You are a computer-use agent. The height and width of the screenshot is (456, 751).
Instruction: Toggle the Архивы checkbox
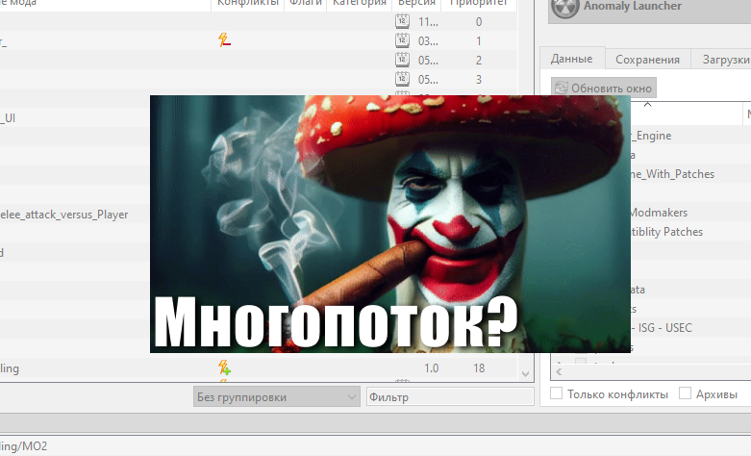(x=685, y=393)
